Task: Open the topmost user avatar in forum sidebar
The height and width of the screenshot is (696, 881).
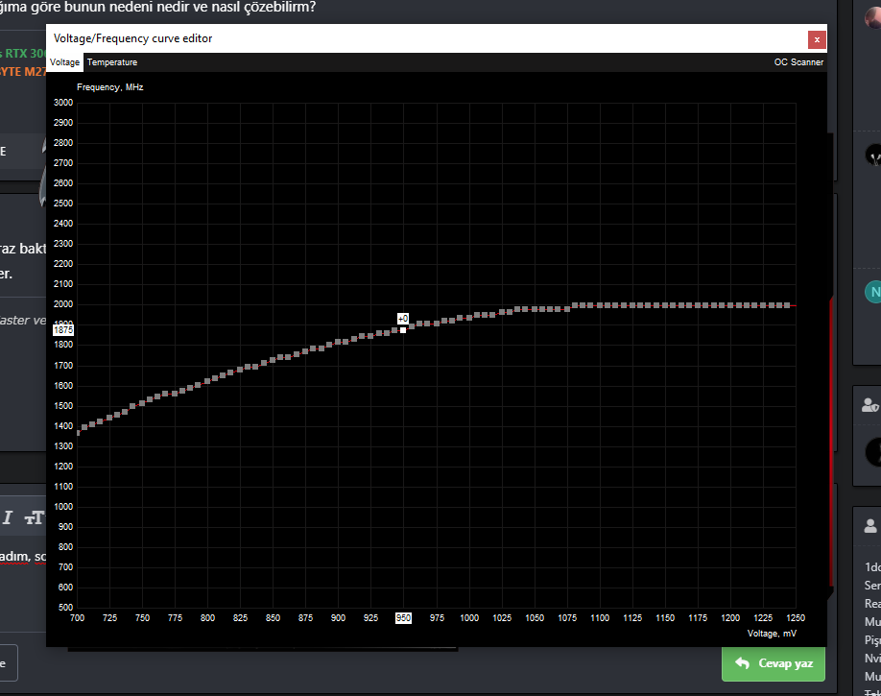Action: pos(872,17)
